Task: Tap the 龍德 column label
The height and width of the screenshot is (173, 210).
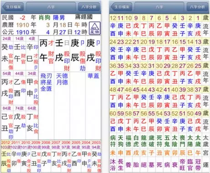Action: pyautogui.click(x=144, y=141)
